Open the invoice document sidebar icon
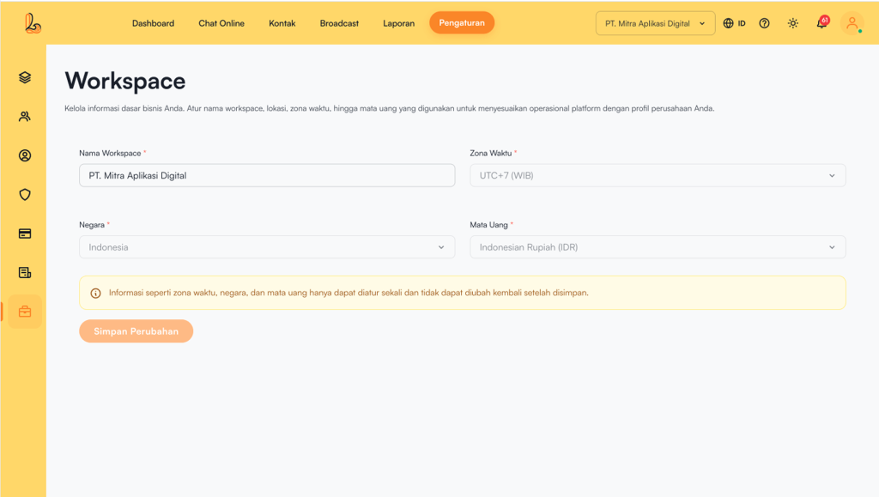This screenshot has width=879, height=497. pos(25,273)
